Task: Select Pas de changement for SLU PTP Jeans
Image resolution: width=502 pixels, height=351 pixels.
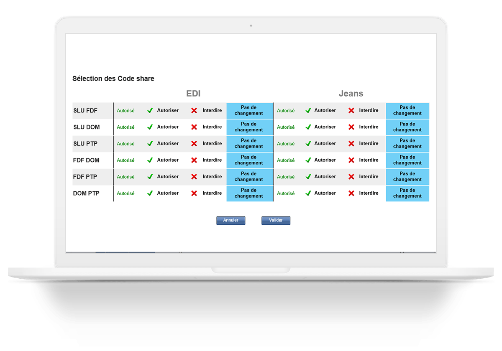Action: click(407, 144)
